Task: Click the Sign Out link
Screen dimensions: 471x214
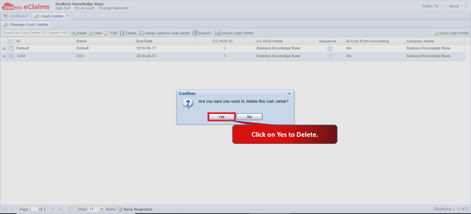Action: (63, 8)
